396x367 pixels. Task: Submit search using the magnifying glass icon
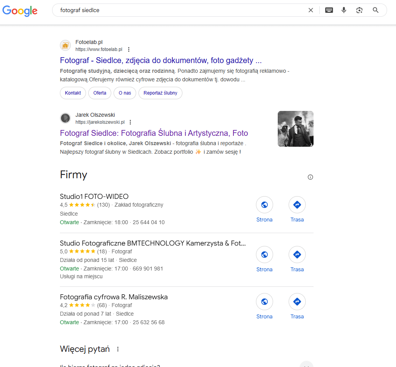[x=375, y=10]
